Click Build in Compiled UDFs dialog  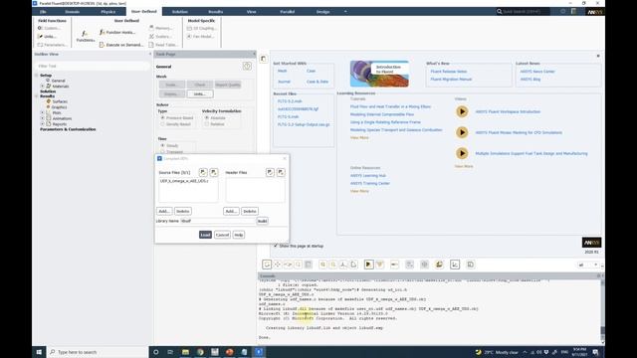263,221
